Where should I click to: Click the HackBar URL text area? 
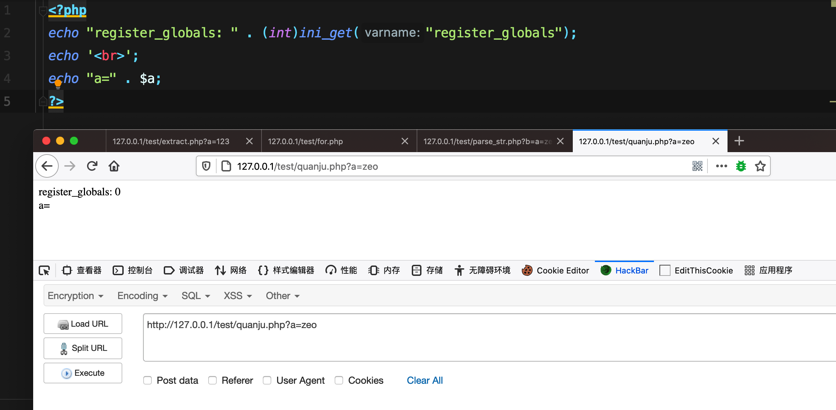pyautogui.click(x=490, y=337)
